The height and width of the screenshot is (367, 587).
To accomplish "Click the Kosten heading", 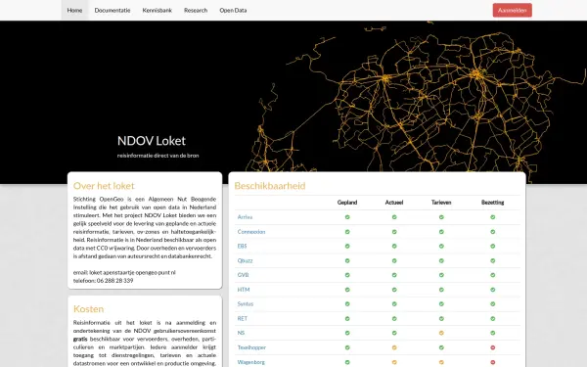I will click(88, 309).
